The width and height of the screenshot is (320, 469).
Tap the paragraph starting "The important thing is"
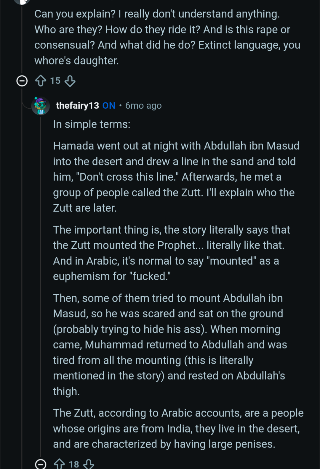(x=171, y=253)
